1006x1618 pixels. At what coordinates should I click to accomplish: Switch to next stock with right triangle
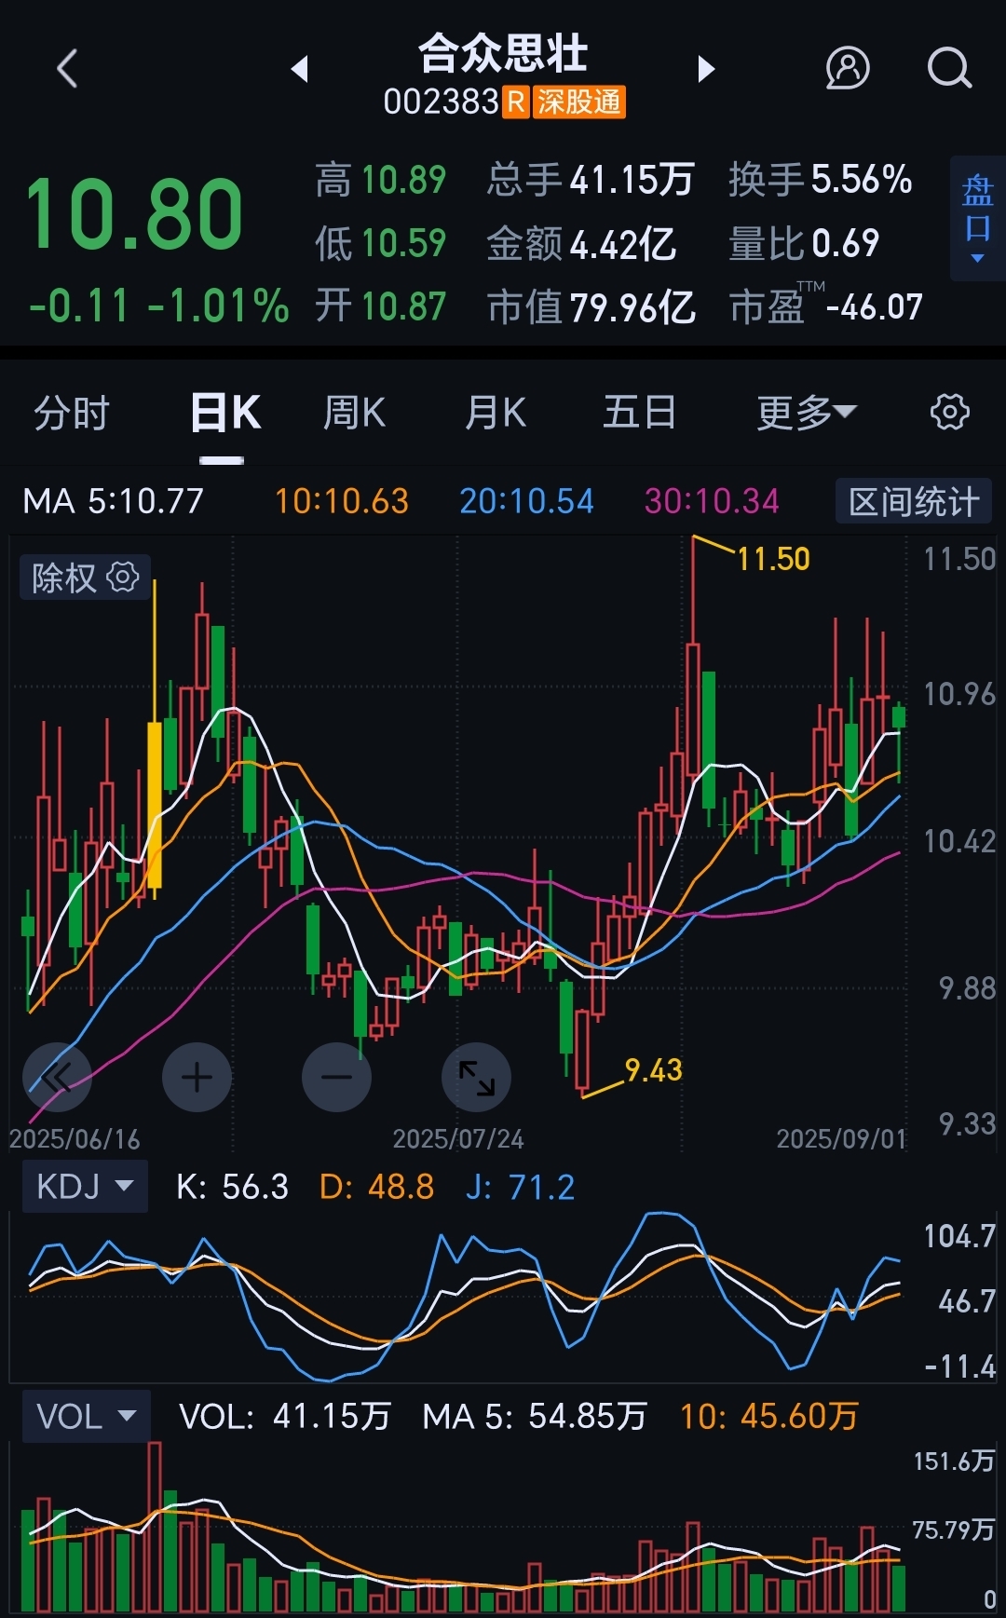click(x=706, y=69)
